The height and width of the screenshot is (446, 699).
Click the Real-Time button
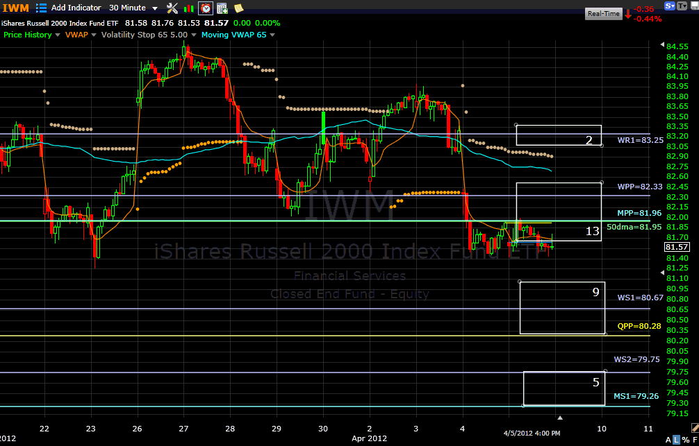604,13
